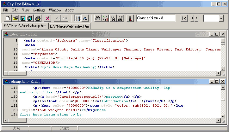The height and width of the screenshot is (132, 229).
Task: Click the index.html horizontal scrollbar thumb
Action: (x=17, y=73)
